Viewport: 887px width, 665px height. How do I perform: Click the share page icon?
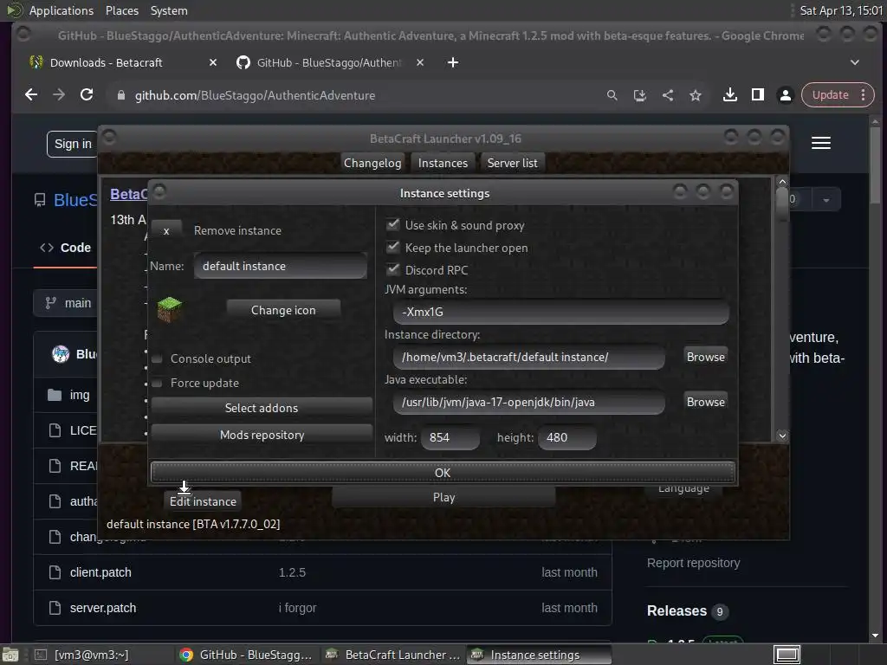(x=668, y=95)
